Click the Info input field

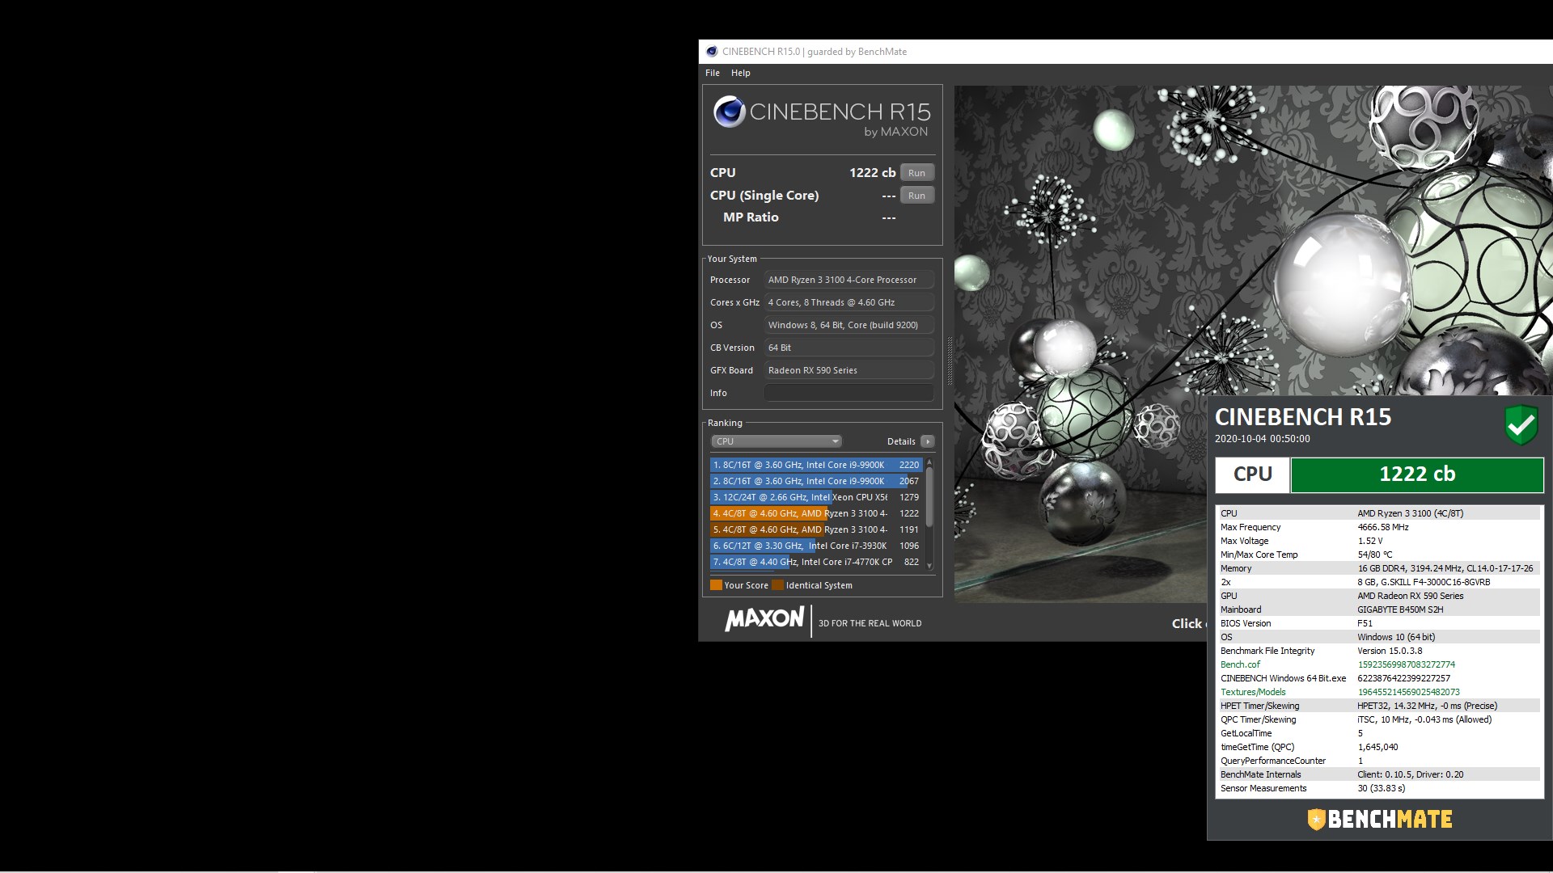coord(849,393)
